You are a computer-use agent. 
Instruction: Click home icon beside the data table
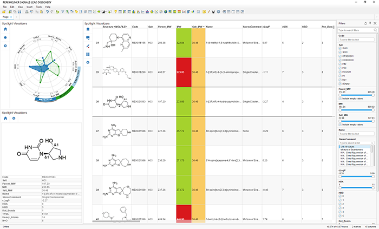tap(88, 29)
